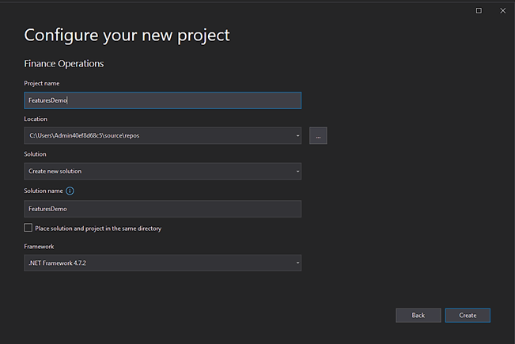Viewport: 515px width, 344px height.
Task: Click the 'Project name' field label
Action: (x=42, y=83)
